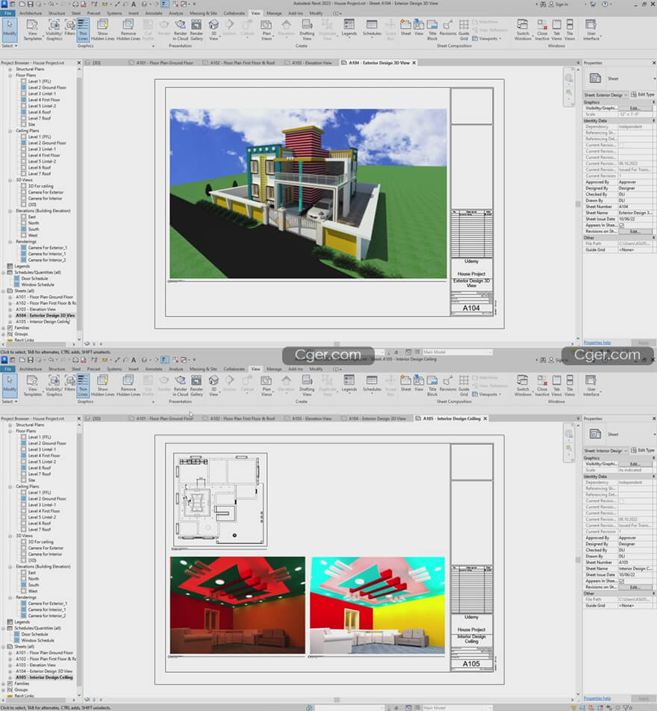Click the Title Block tool in upper ribbon

click(432, 30)
